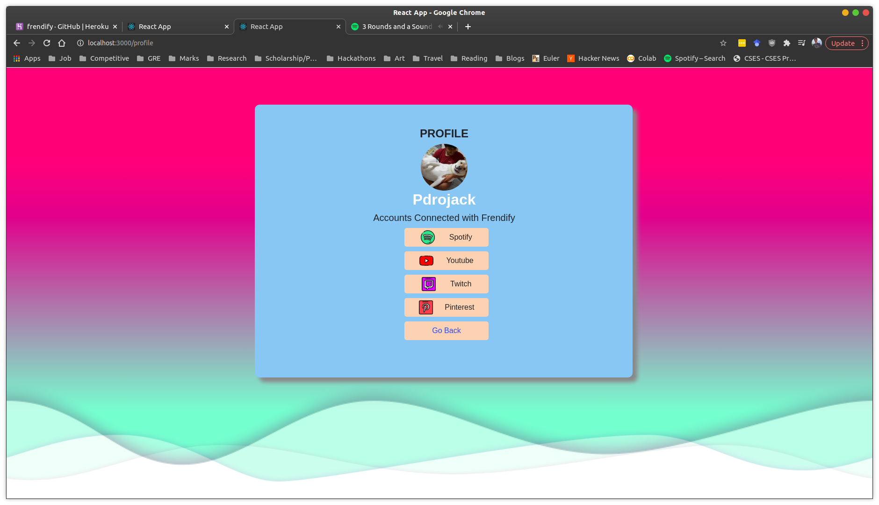Expand the Scholarship/P… bookmarks folder
This screenshot has width=879, height=505.
pyautogui.click(x=286, y=58)
